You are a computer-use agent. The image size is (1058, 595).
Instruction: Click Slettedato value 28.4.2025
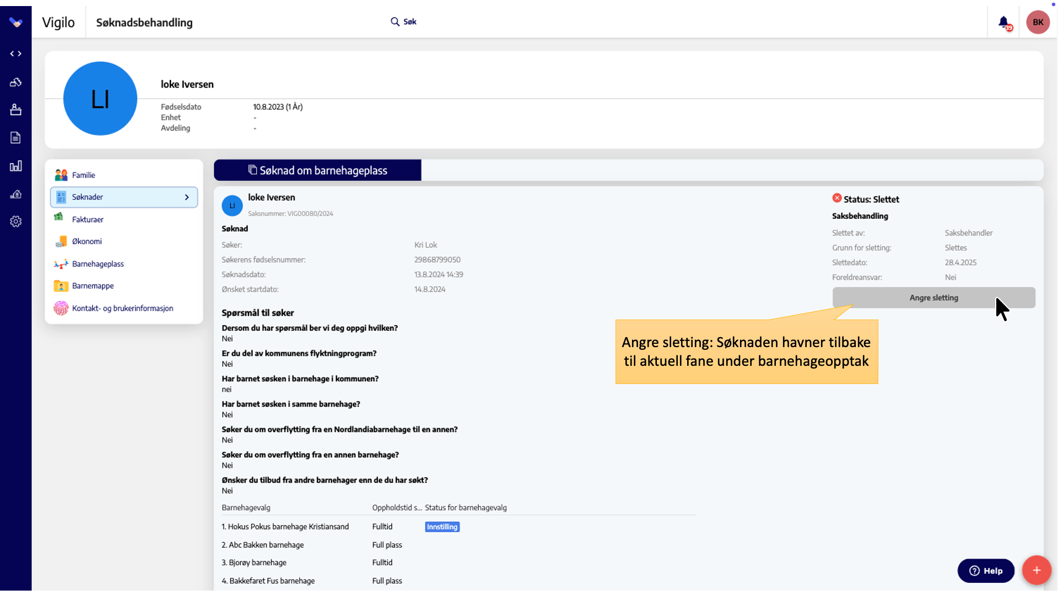click(960, 263)
